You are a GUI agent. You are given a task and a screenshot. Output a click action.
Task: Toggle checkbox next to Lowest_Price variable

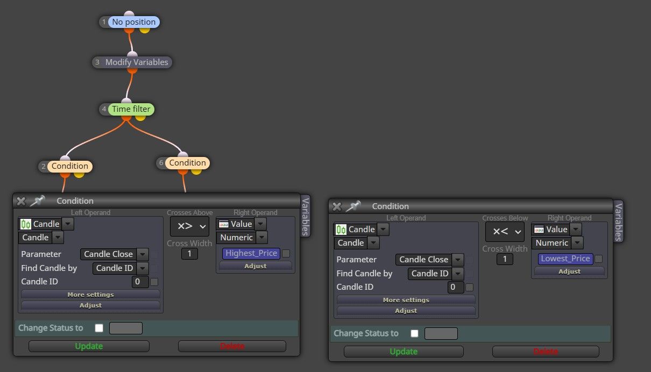tap(598, 259)
